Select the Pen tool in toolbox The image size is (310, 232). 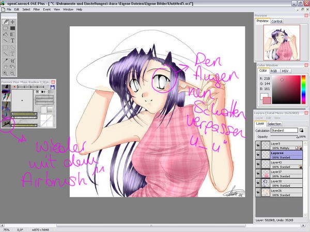[6, 22]
